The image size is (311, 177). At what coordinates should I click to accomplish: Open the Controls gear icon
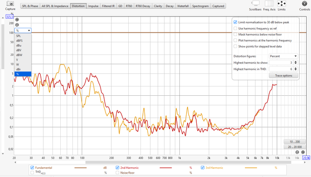point(305,3)
